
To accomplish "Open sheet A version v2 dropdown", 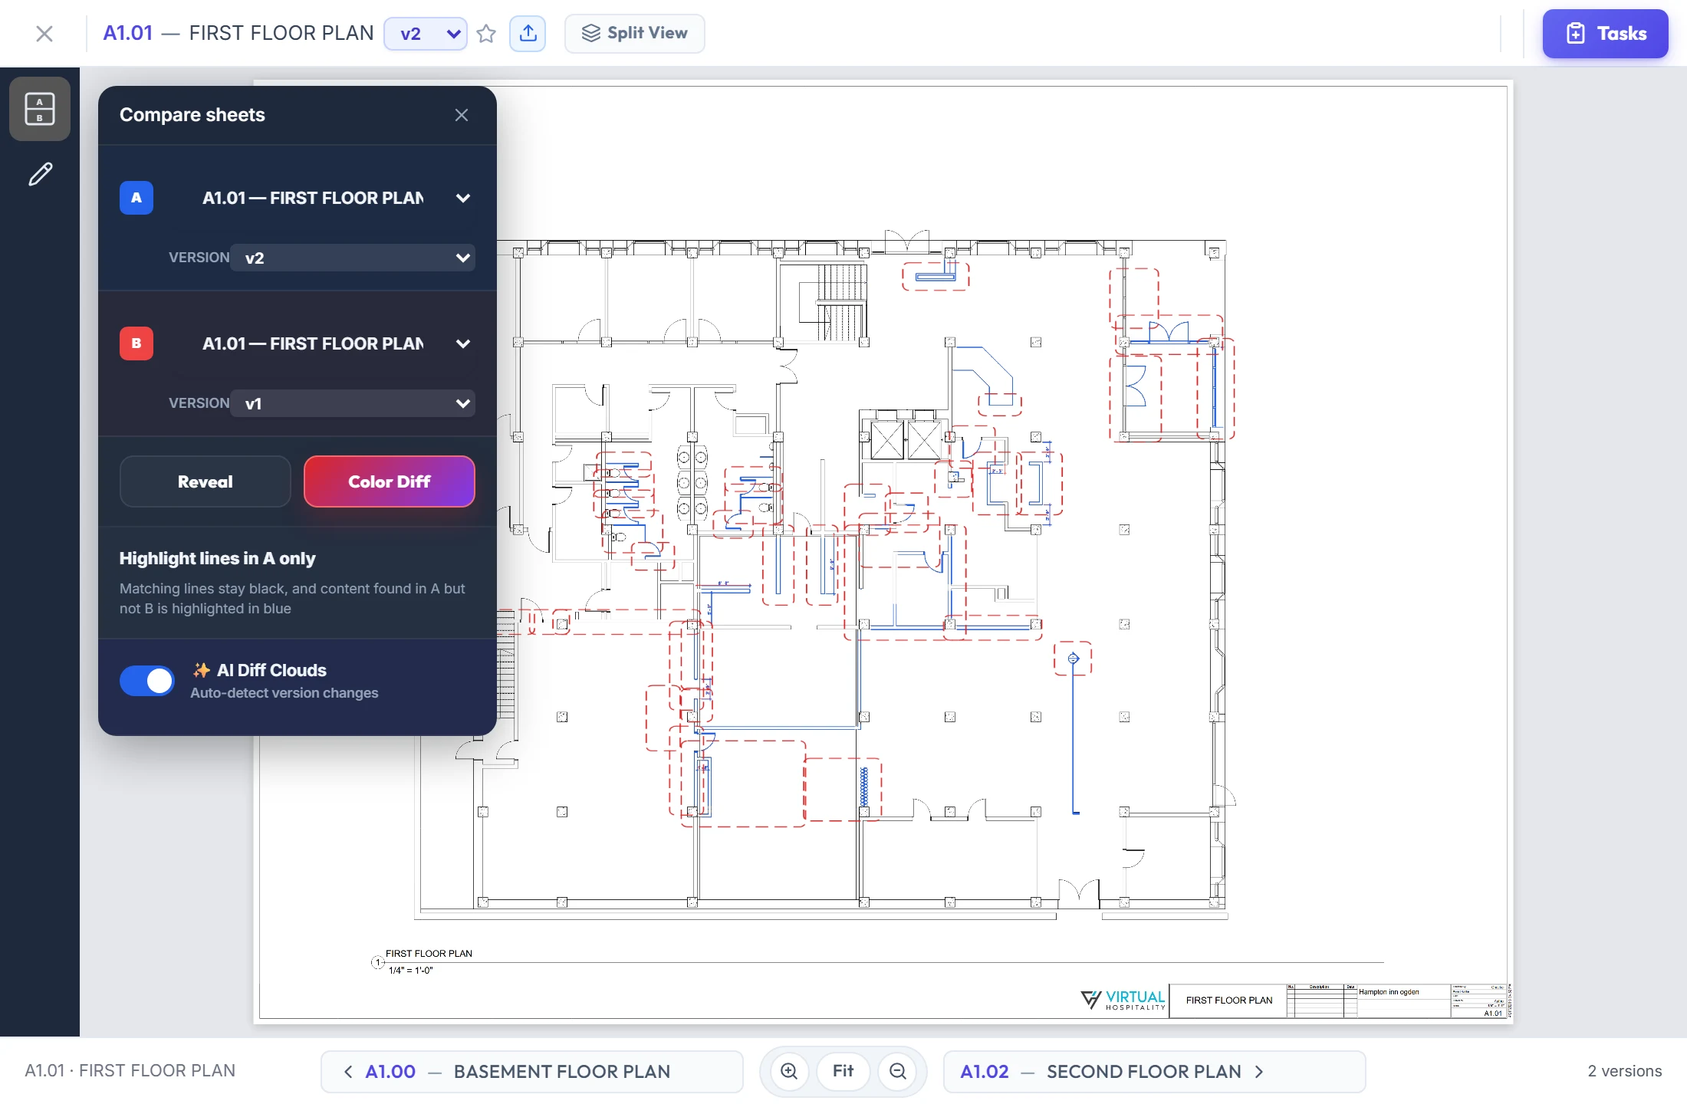I will [353, 258].
